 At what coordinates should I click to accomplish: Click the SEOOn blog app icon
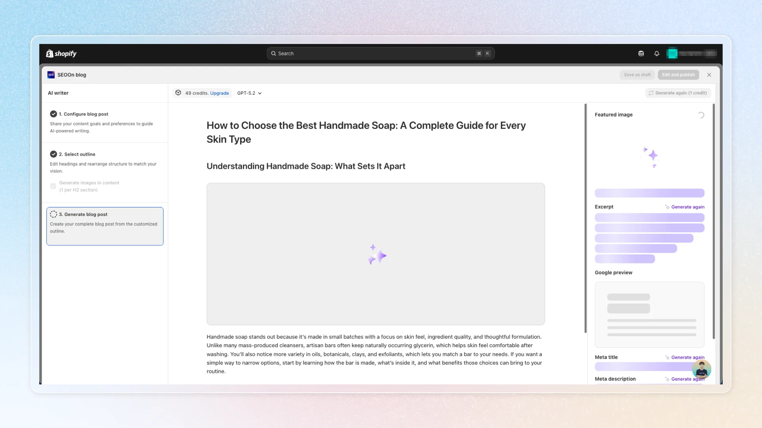point(51,75)
